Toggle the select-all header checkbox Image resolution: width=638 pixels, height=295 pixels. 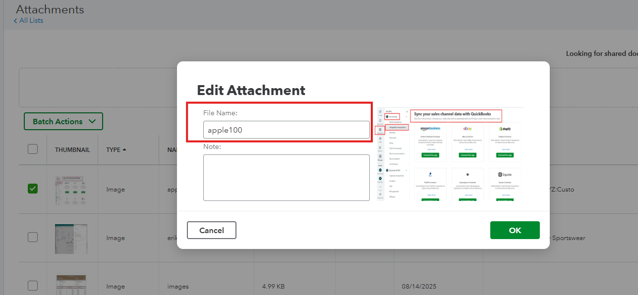(33, 149)
